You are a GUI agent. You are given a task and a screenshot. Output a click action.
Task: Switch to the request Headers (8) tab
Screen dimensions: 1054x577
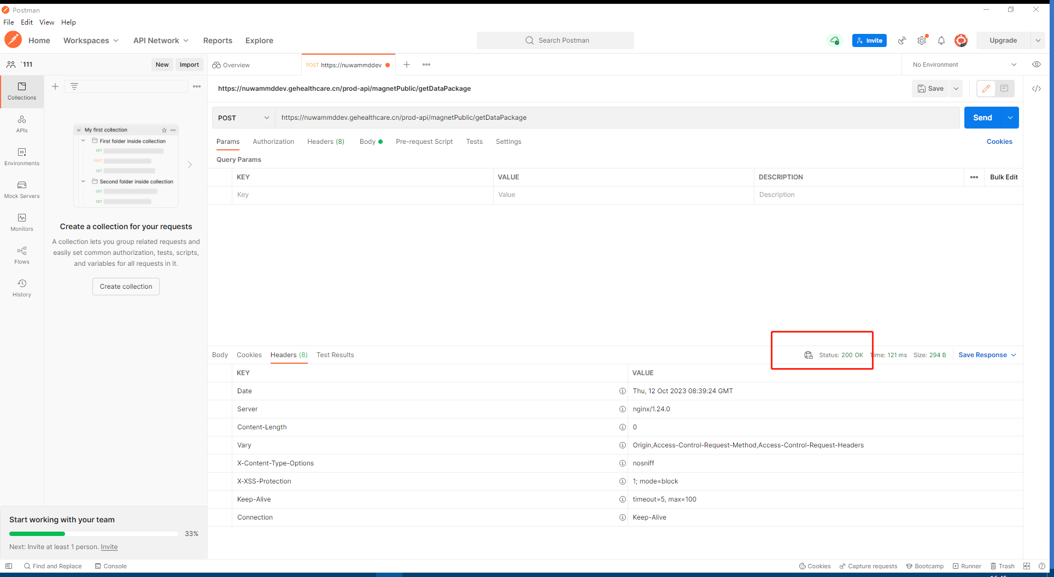click(326, 142)
